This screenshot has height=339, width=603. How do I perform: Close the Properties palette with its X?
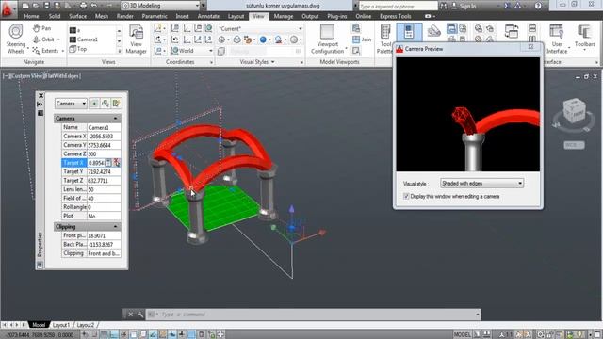click(41, 95)
